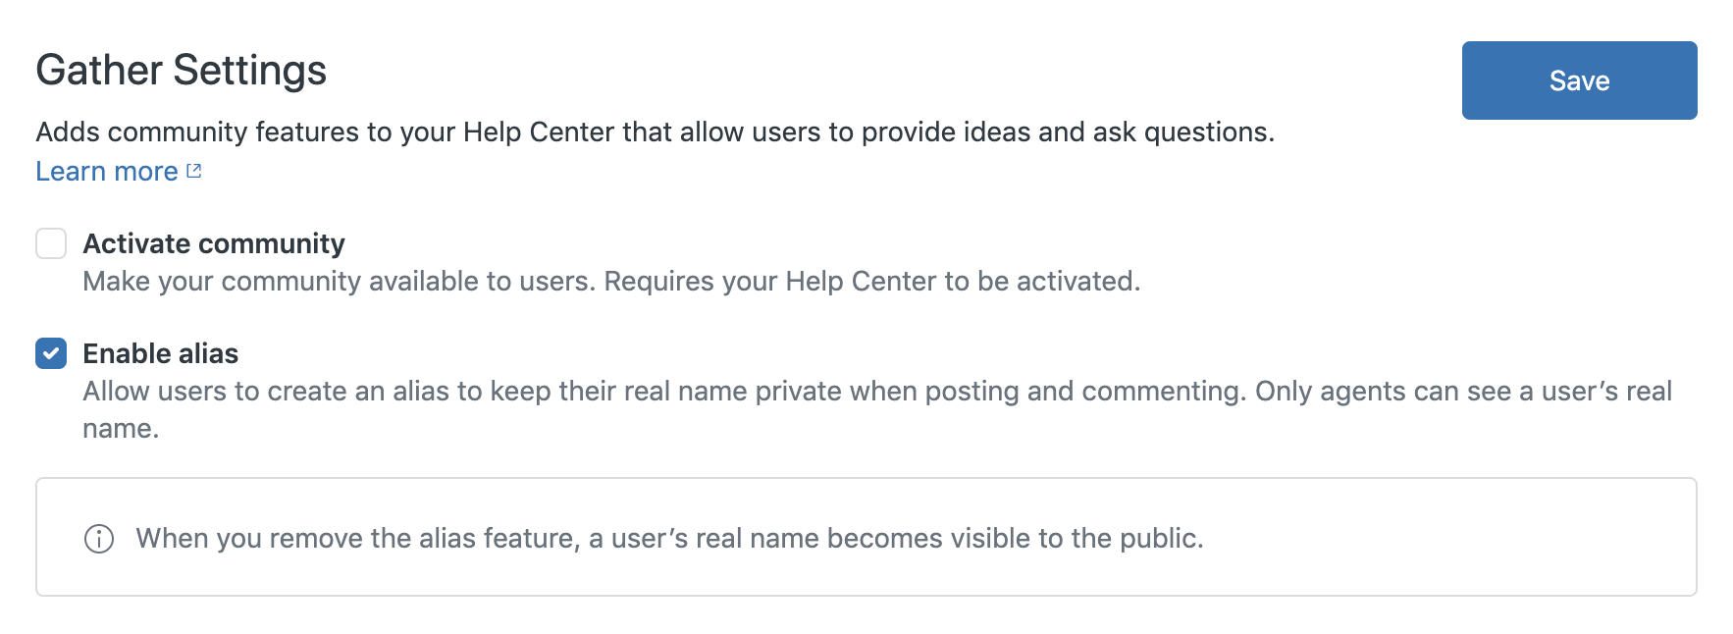Select the alias removal warning message
This screenshot has width=1733, height=634.
tap(670, 538)
